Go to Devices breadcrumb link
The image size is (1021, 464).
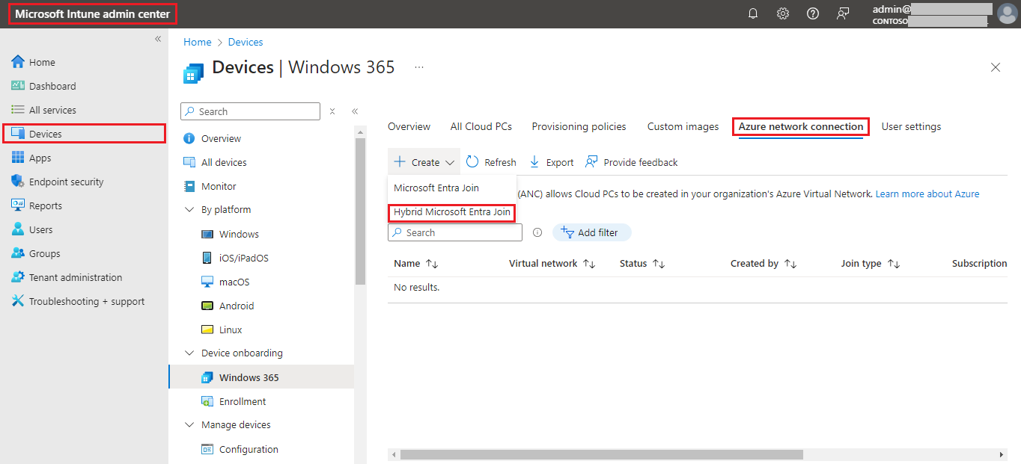point(246,42)
